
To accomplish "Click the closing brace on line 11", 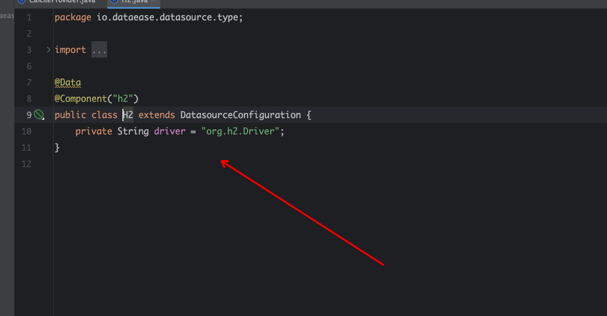I will tap(57, 148).
